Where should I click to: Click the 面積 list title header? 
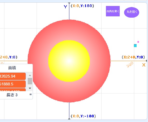point(12,68)
